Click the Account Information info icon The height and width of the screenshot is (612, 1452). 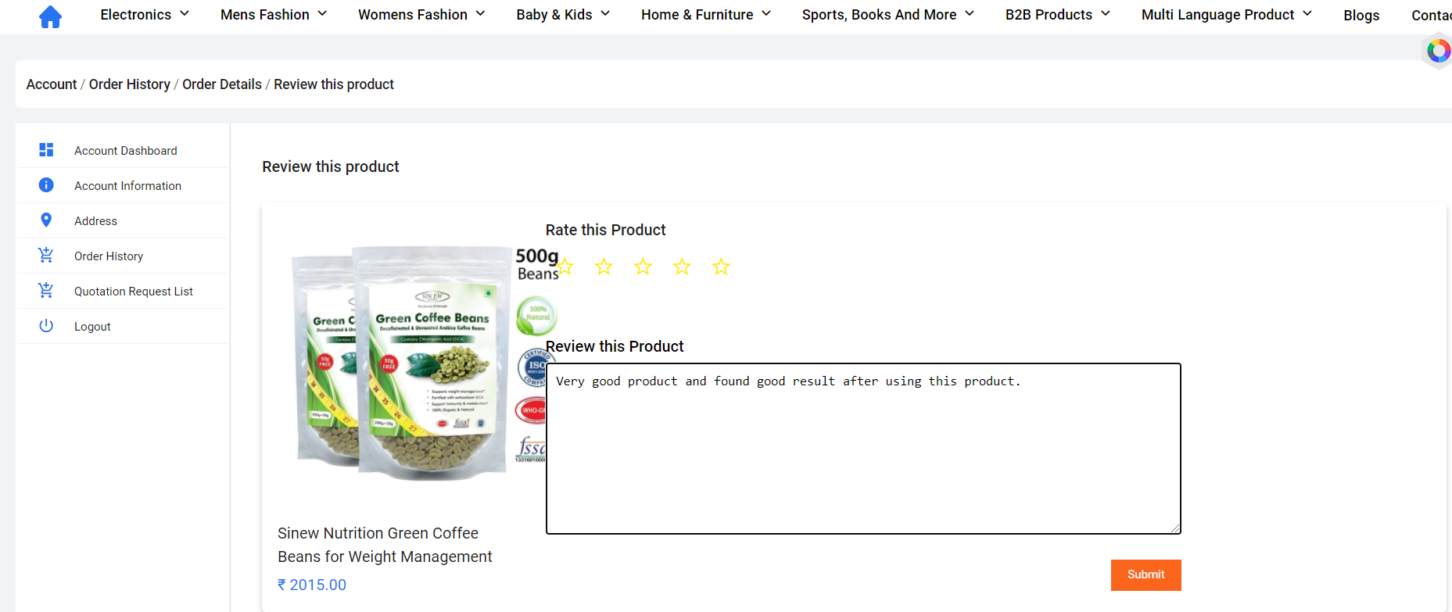click(46, 184)
